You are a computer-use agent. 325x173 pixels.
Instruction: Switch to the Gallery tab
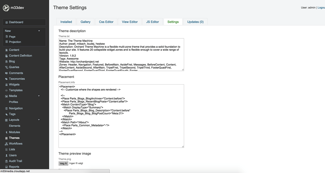pyautogui.click(x=85, y=22)
